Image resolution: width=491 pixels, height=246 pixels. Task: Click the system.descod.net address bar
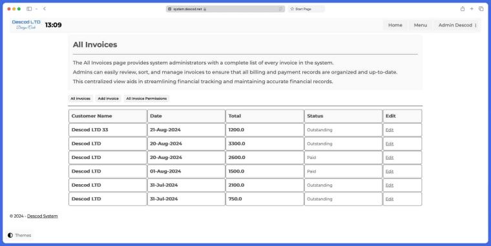tap(225, 9)
